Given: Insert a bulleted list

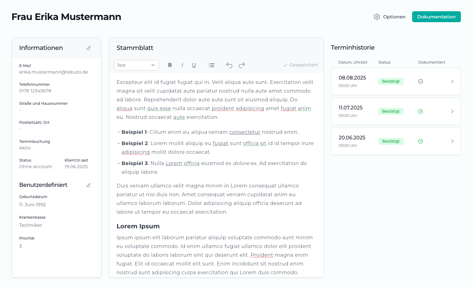Looking at the screenshot, I should (212, 65).
